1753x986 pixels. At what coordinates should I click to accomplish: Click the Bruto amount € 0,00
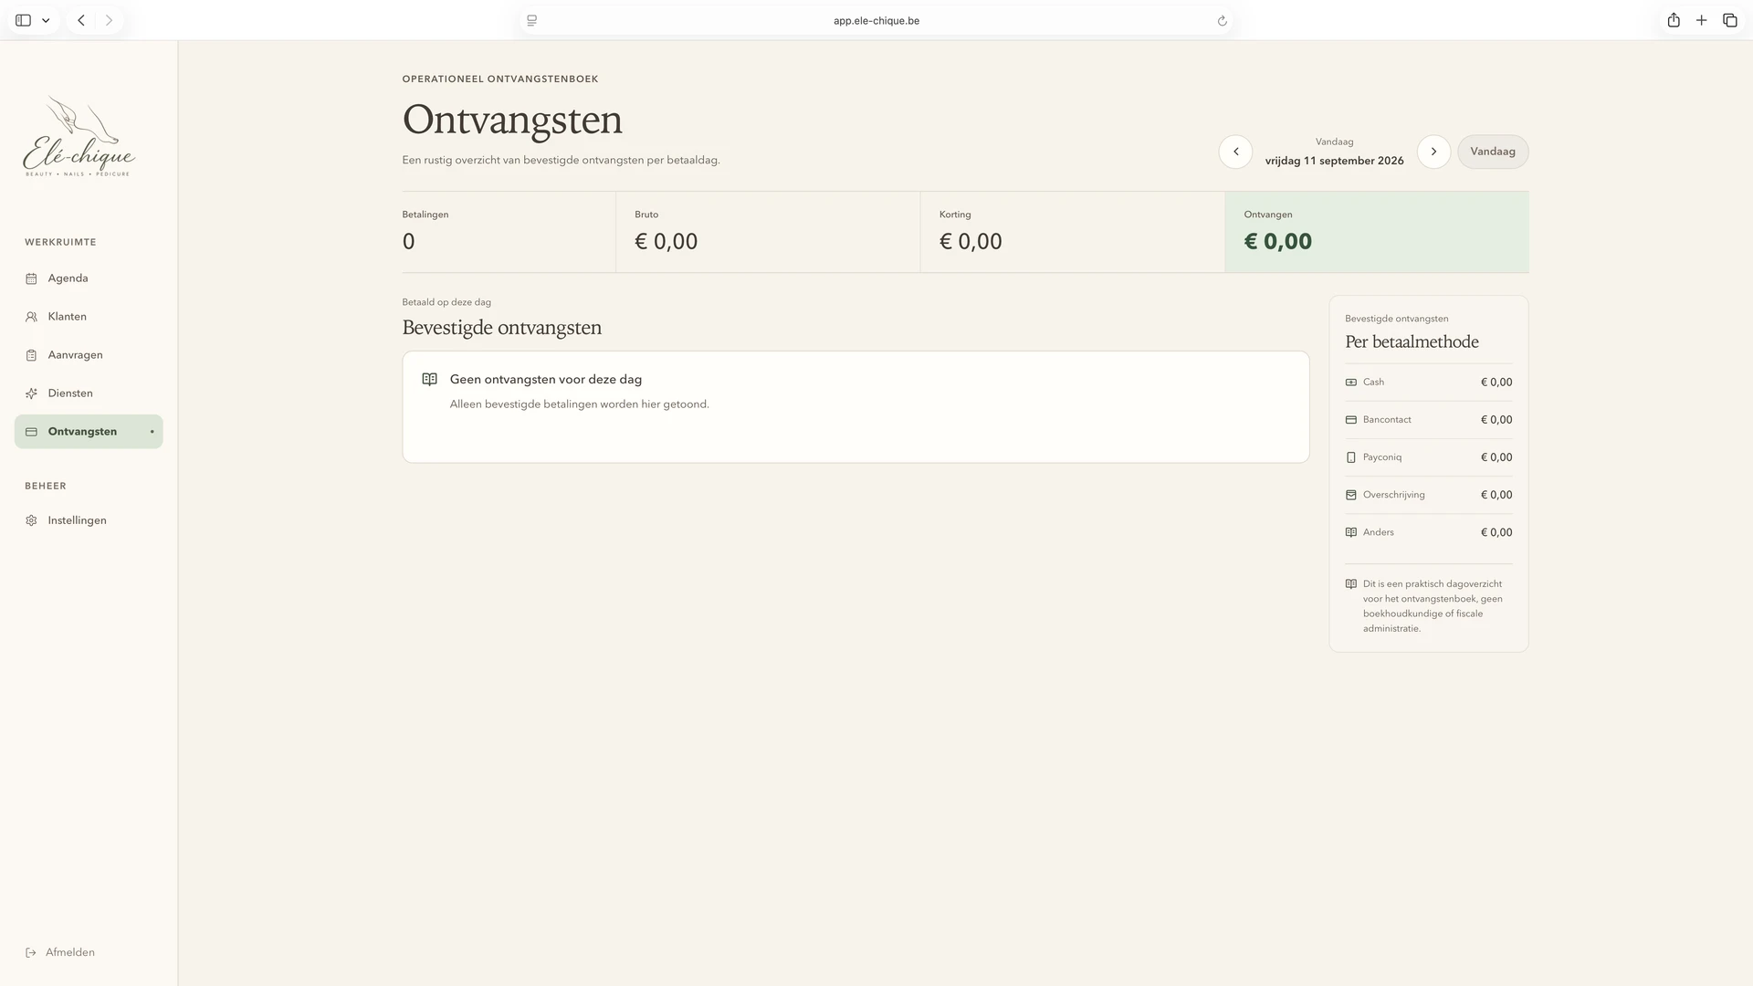pos(666,242)
